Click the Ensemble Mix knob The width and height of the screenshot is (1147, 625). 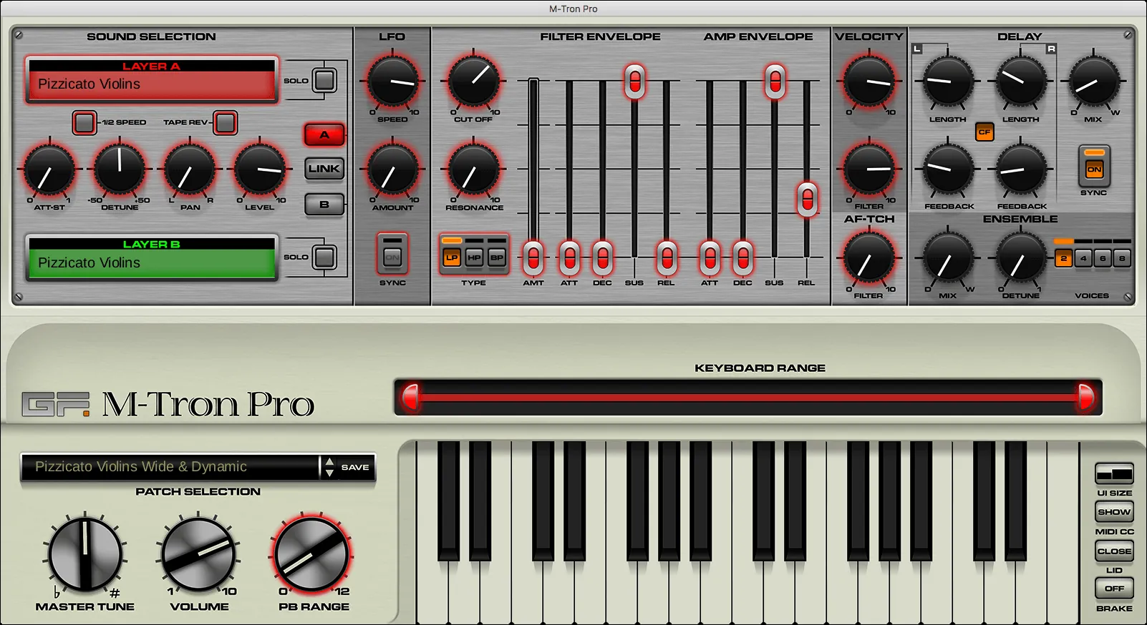pos(947,259)
